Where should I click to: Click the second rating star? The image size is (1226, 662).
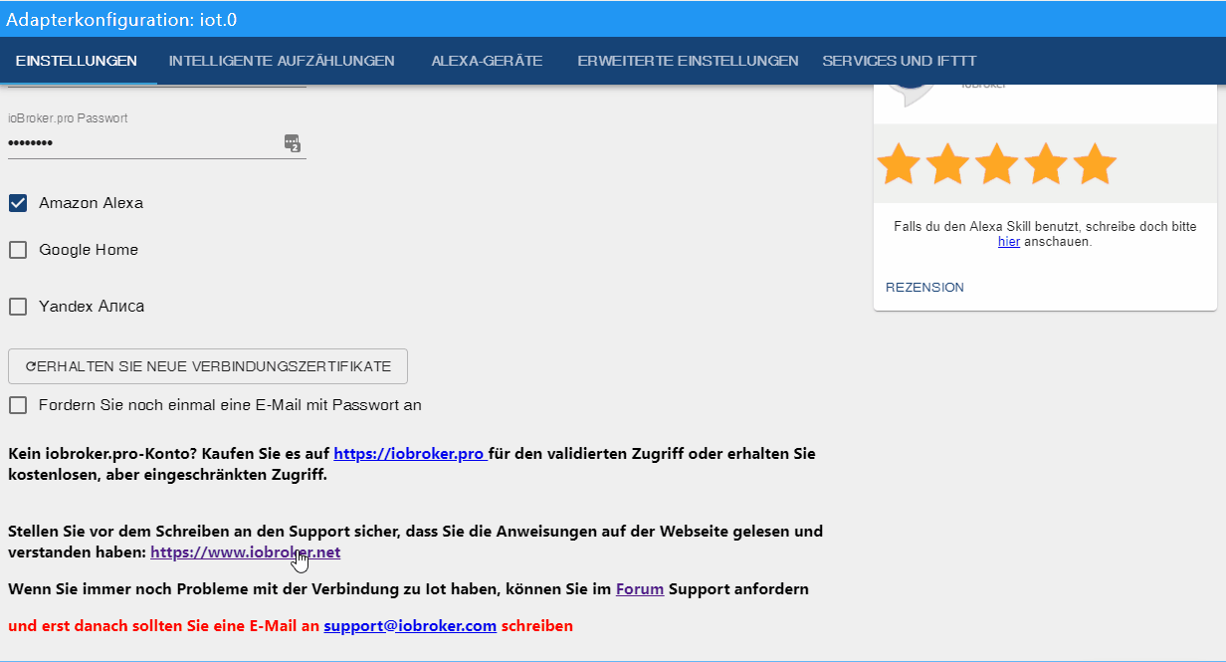(x=947, y=164)
